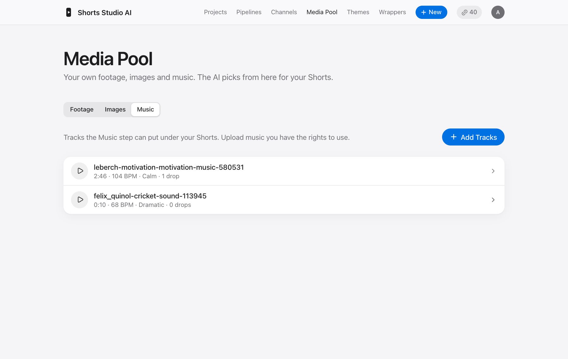The height and width of the screenshot is (359, 568).
Task: Open Pipelines in the top navigation
Action: (249, 12)
